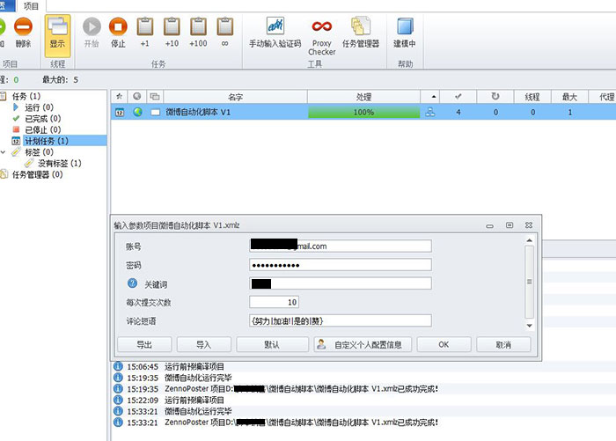
Task: Click globe icon in 微博自动化脚本 row
Action: tap(137, 112)
